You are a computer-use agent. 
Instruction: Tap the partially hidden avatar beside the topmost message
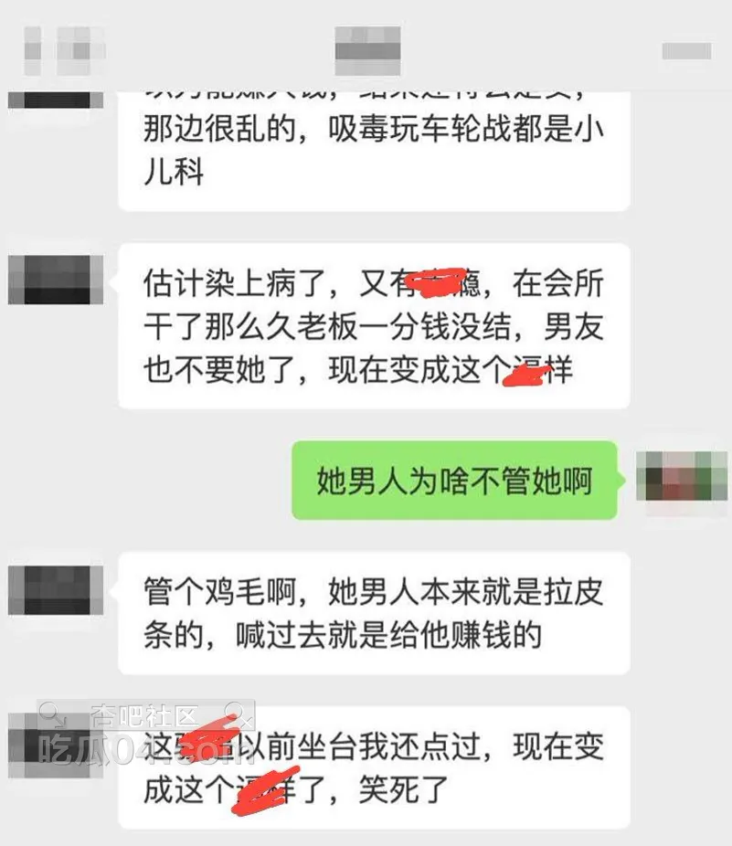(x=56, y=100)
